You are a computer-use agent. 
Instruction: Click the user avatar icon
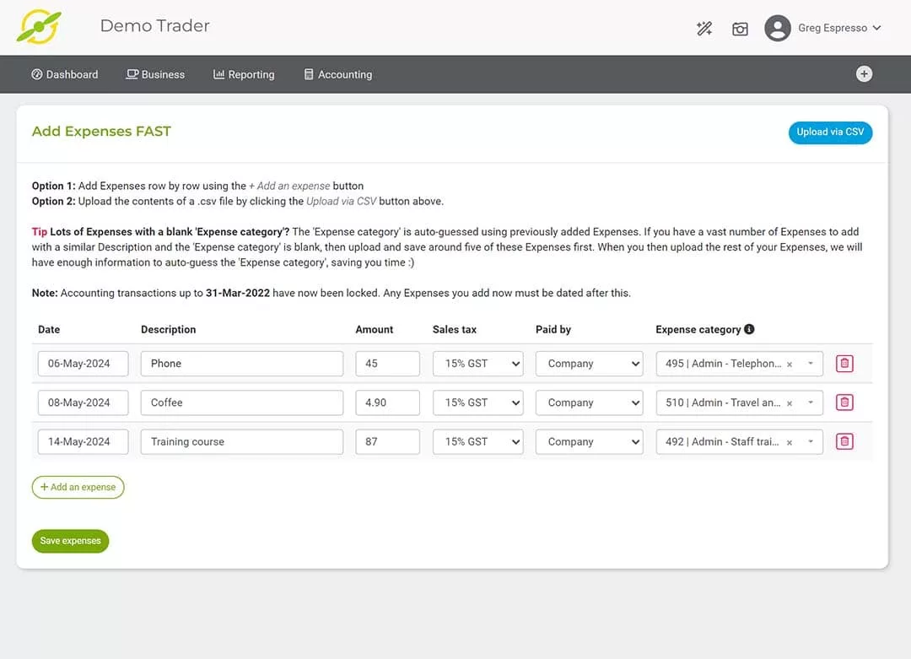pos(778,28)
